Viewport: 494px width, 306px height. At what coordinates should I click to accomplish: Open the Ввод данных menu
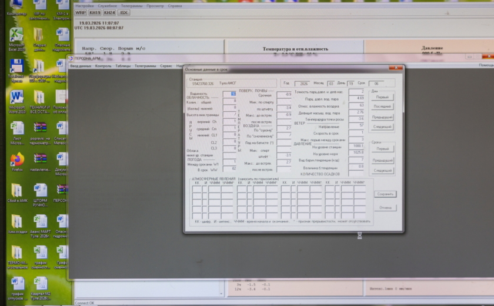[81, 66]
